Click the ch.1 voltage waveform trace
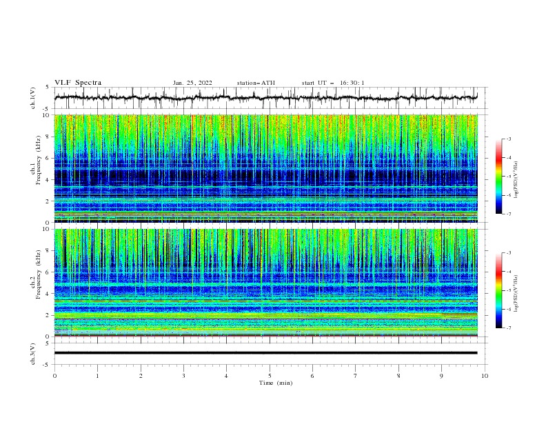 click(x=265, y=98)
